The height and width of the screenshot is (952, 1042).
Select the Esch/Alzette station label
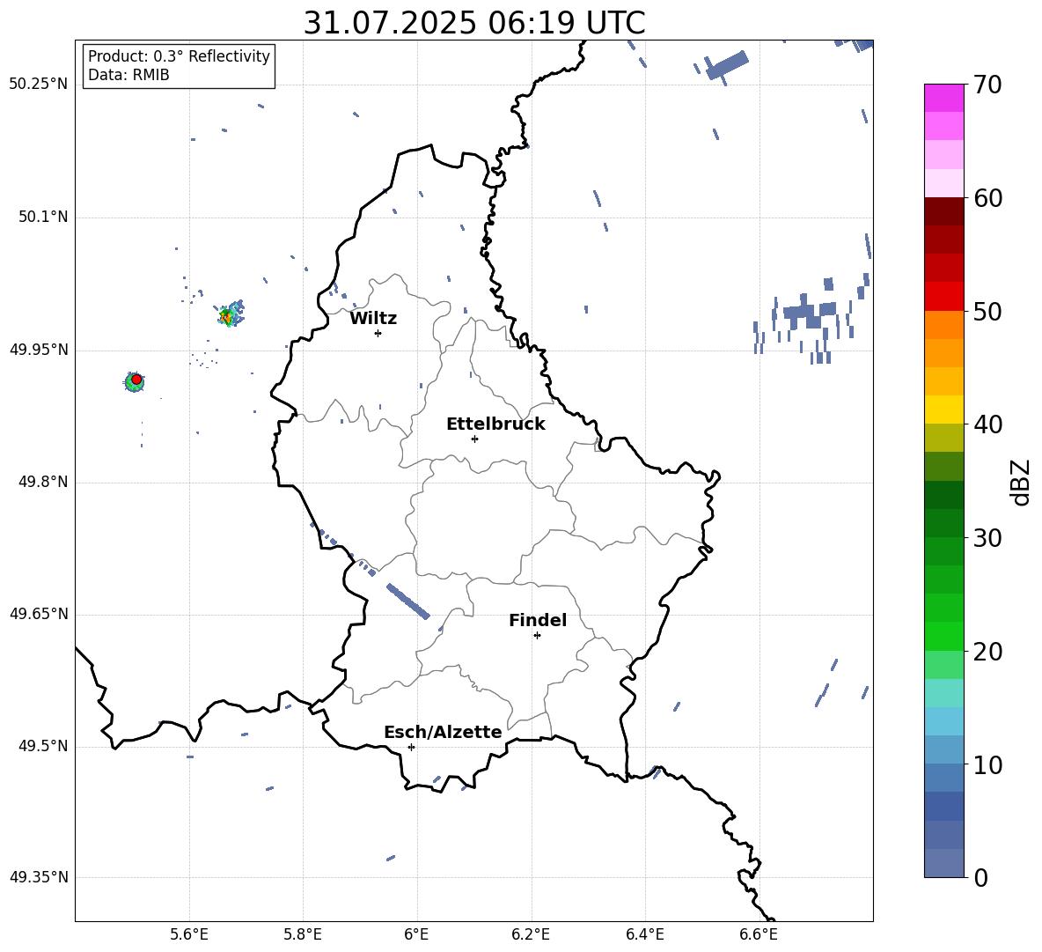[x=444, y=732]
